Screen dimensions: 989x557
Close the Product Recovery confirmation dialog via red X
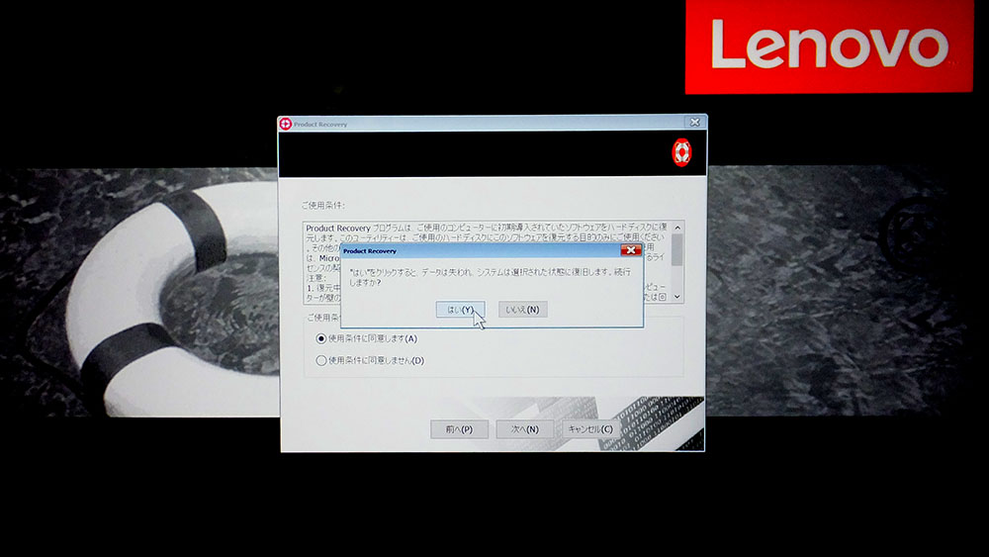coord(630,251)
